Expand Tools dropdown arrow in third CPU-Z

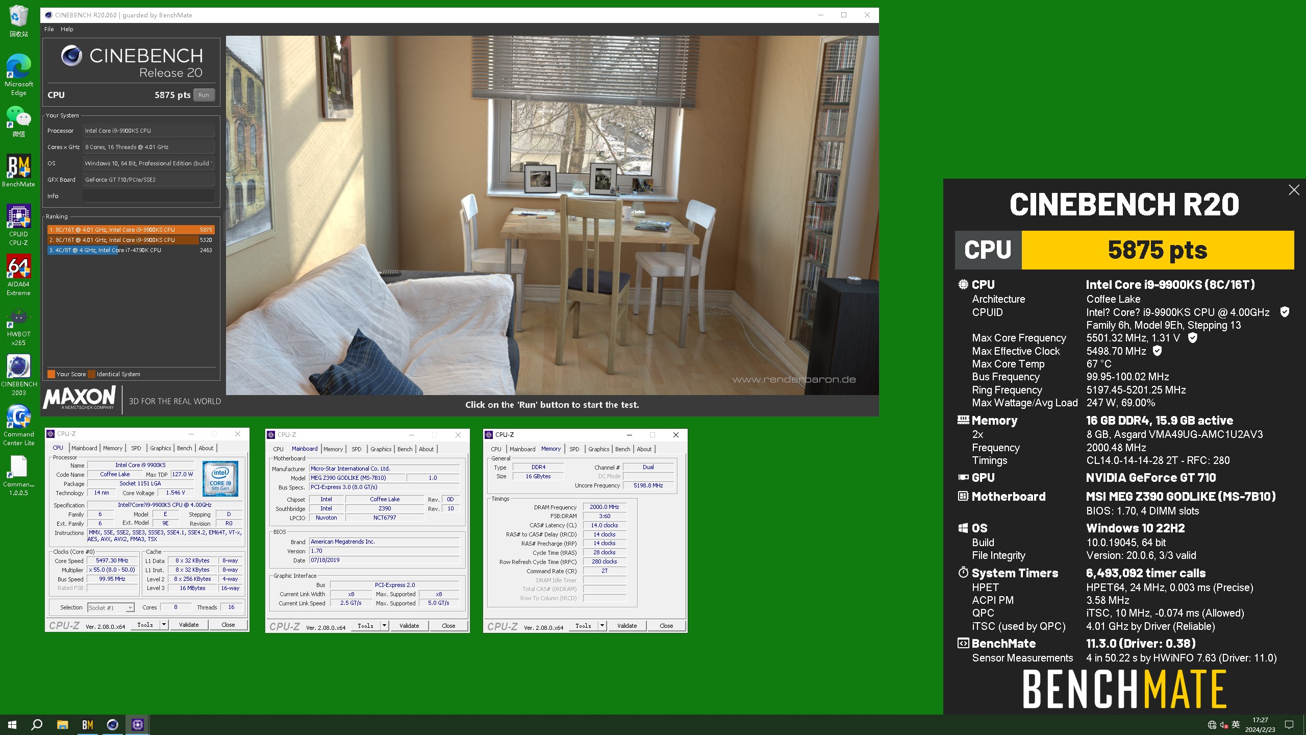tap(602, 626)
